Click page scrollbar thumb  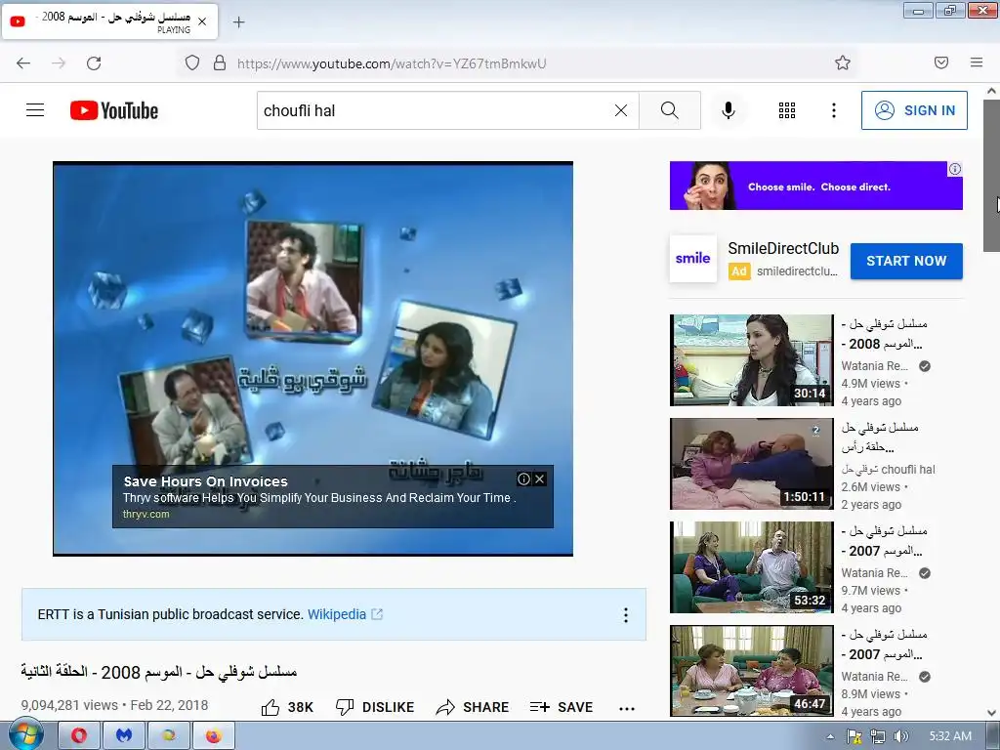991,176
